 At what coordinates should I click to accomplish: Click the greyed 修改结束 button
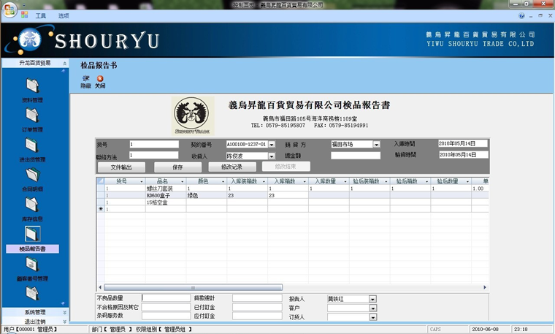tap(286, 167)
